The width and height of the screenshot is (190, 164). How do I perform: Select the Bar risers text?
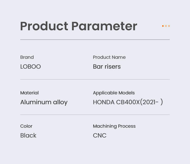(107, 67)
